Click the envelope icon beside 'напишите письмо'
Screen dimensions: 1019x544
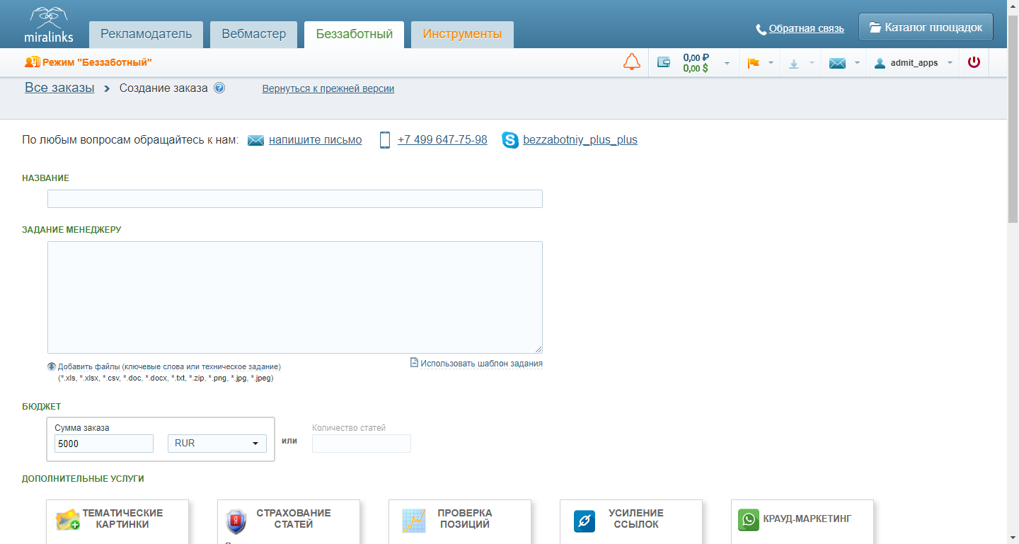click(255, 140)
